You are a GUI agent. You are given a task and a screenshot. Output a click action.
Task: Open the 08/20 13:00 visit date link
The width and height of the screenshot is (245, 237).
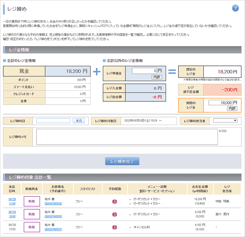12,214
